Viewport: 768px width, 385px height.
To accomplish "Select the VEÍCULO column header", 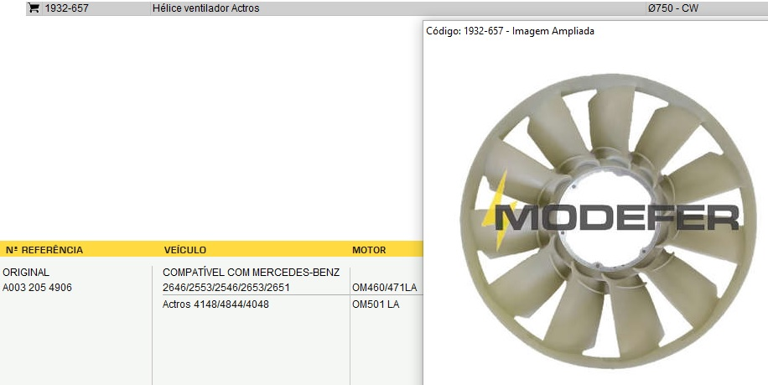I will pyautogui.click(x=185, y=250).
